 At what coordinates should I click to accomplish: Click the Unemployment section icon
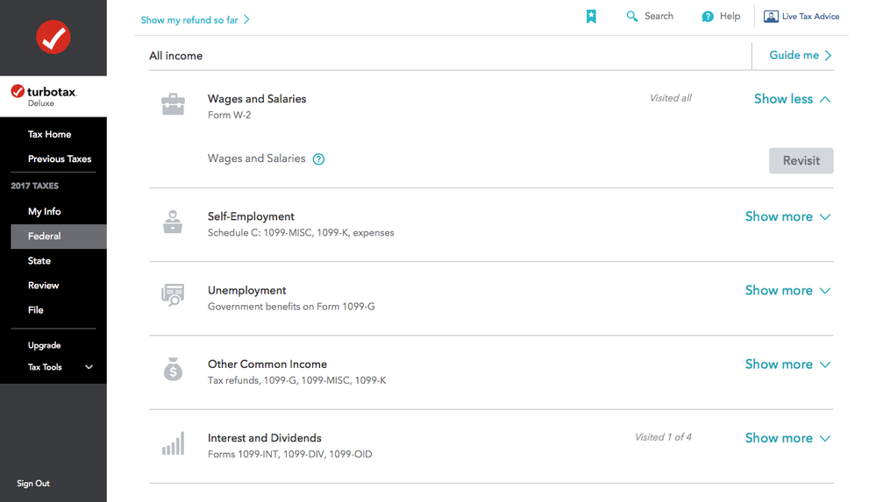pyautogui.click(x=173, y=295)
